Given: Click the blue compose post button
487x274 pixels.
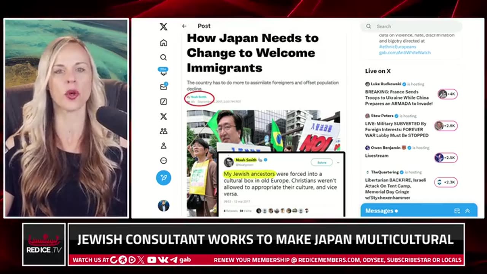Looking at the screenshot, I should [x=164, y=178].
